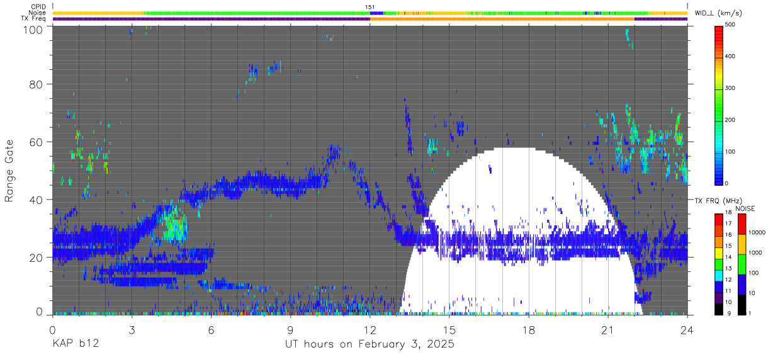Viewport: 773px width, 357px height.
Task: Click the x-axis tick label 18
Action: [529, 329]
